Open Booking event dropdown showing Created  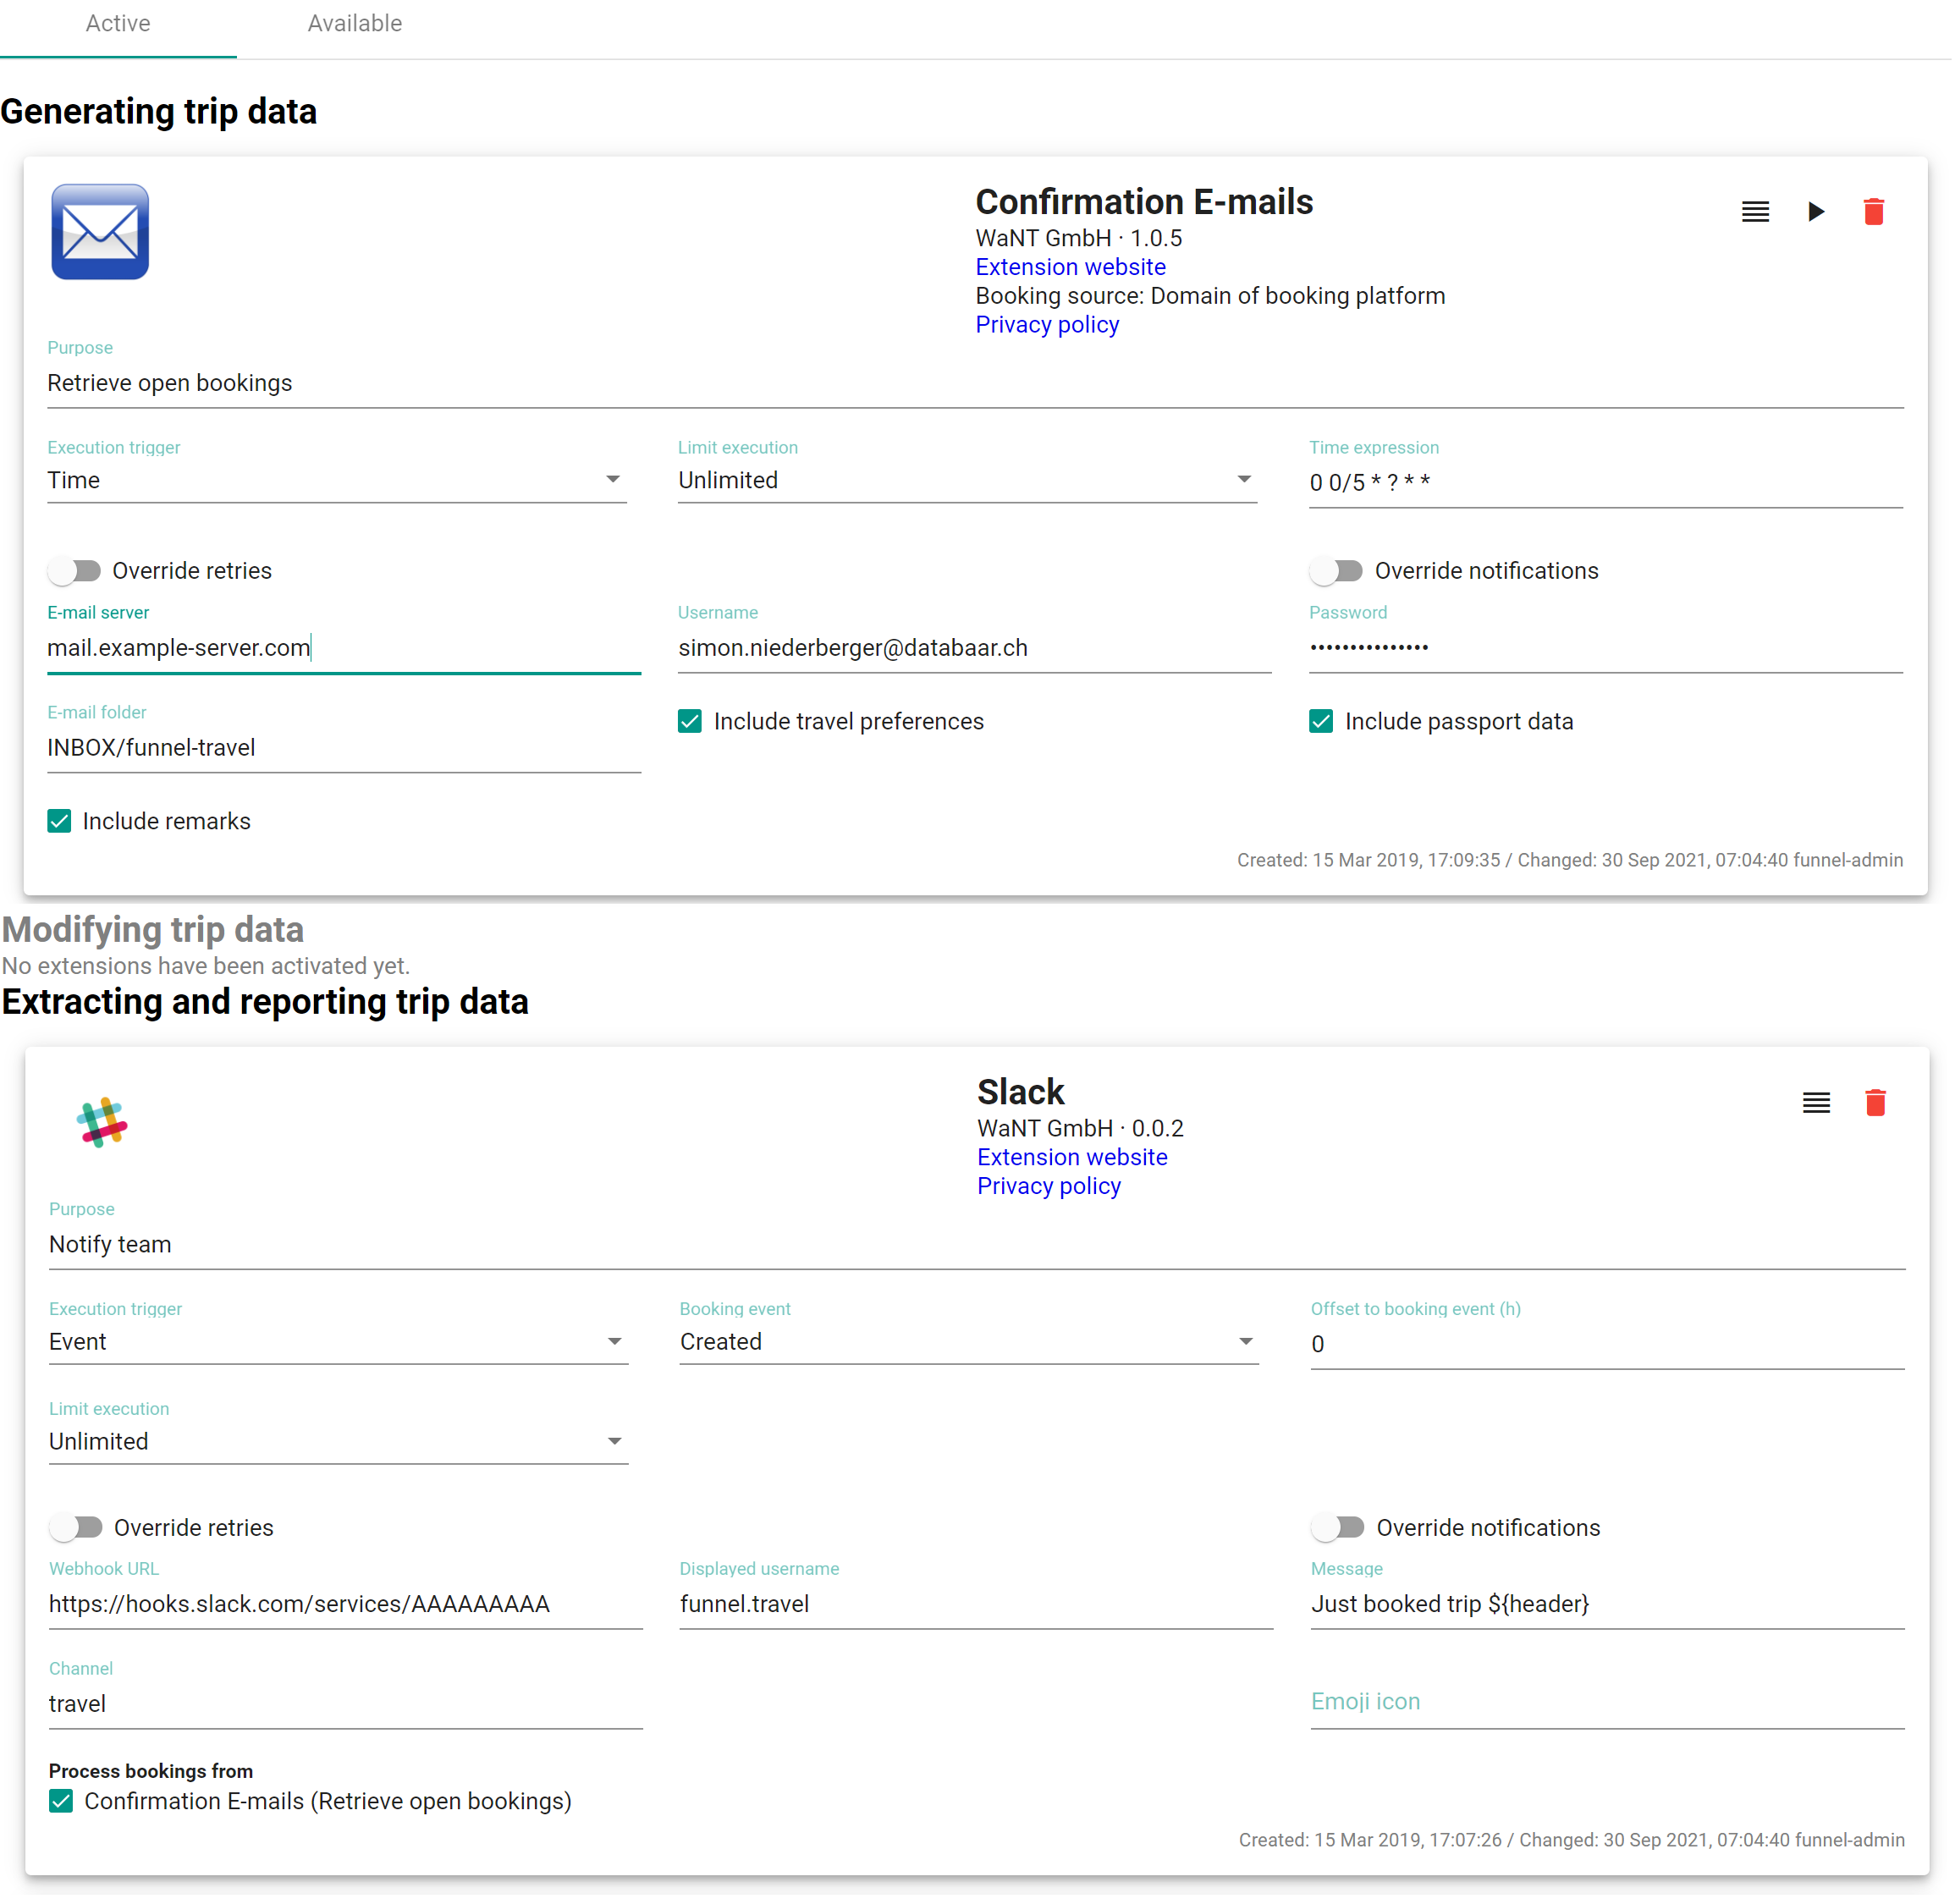tap(970, 1344)
